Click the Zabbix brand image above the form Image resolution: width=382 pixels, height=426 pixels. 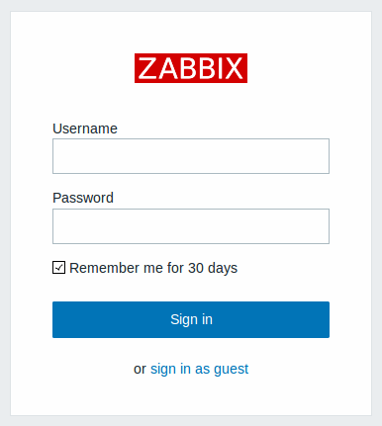pyautogui.click(x=191, y=68)
